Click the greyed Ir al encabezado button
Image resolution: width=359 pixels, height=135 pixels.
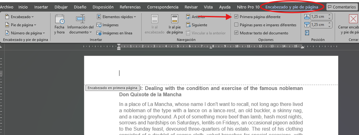click(154, 24)
